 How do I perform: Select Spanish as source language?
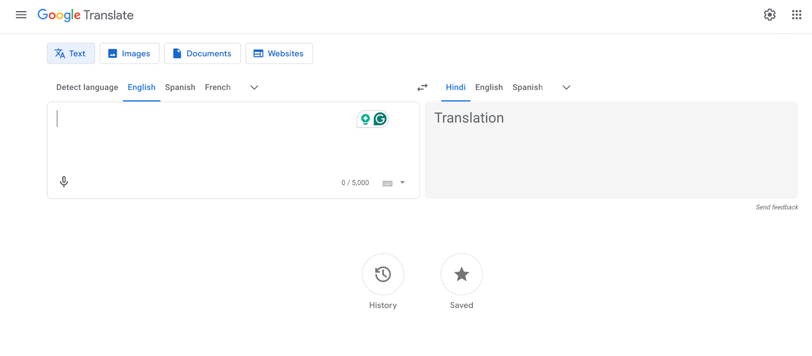pos(180,87)
